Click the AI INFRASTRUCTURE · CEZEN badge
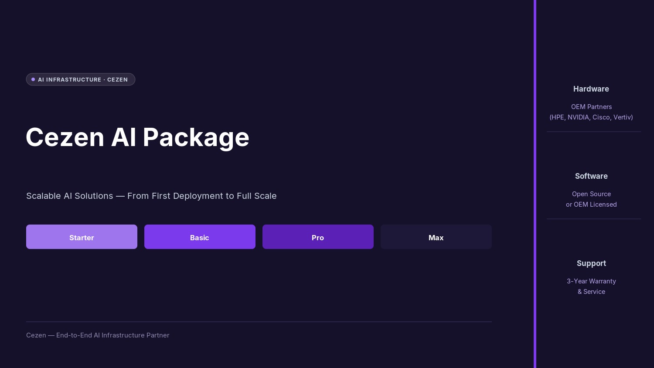 point(81,79)
